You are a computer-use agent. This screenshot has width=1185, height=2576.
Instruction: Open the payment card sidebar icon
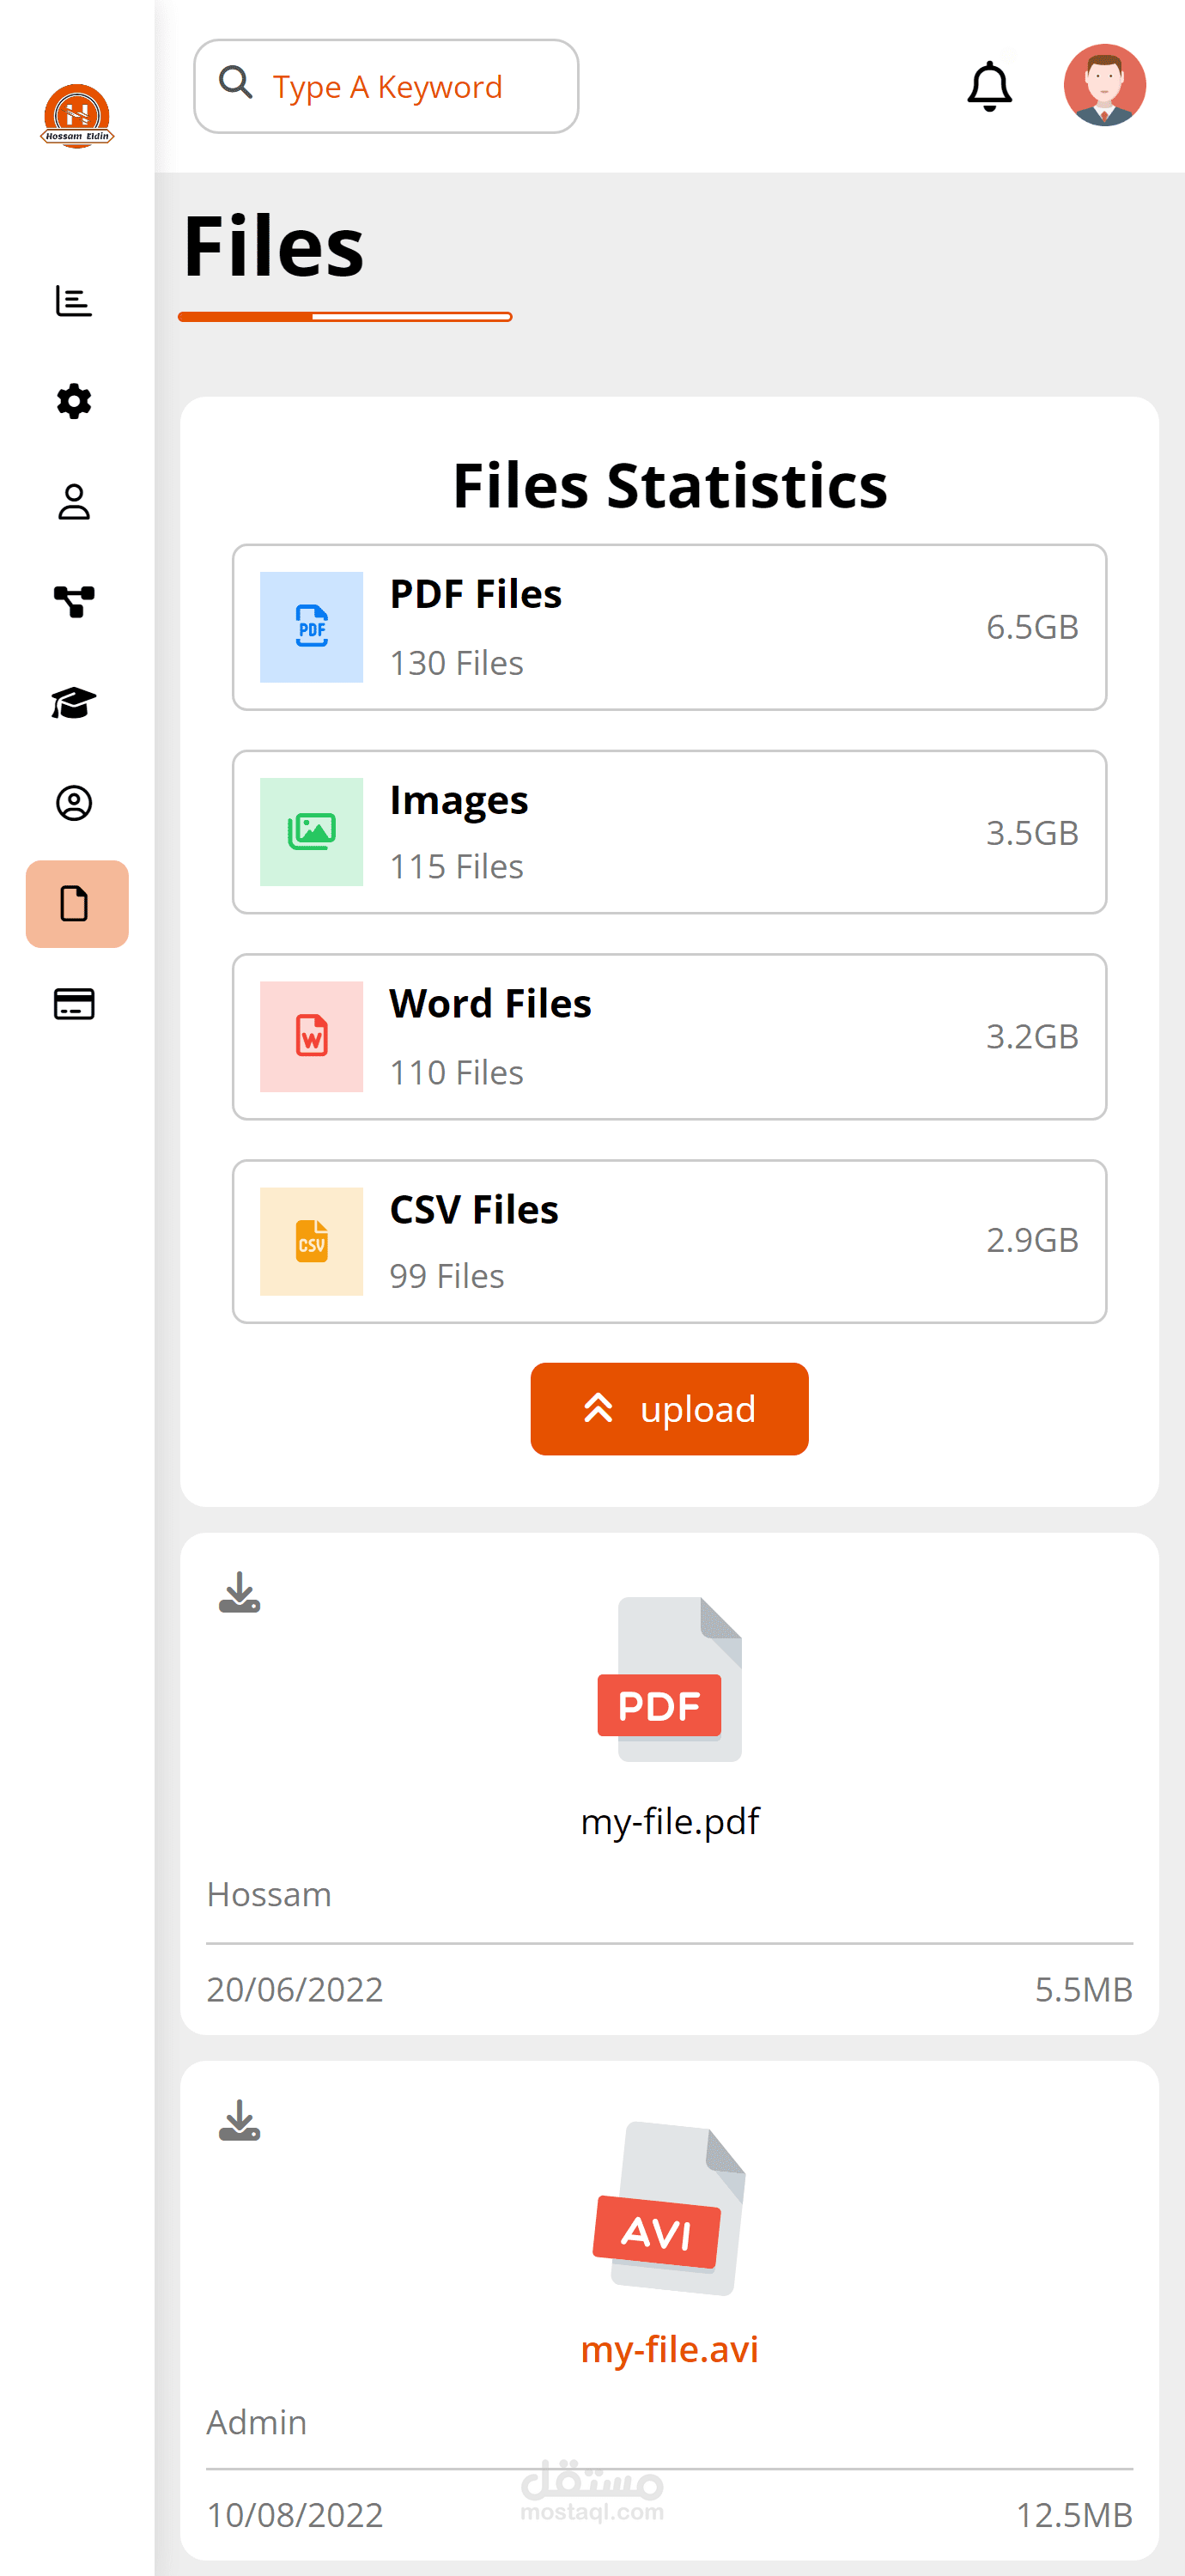coord(74,1004)
